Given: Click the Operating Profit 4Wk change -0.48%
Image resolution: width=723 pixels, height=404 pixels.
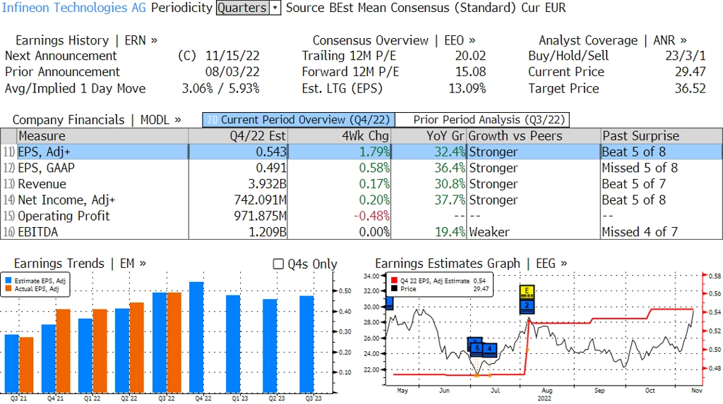Looking at the screenshot, I should point(371,216).
